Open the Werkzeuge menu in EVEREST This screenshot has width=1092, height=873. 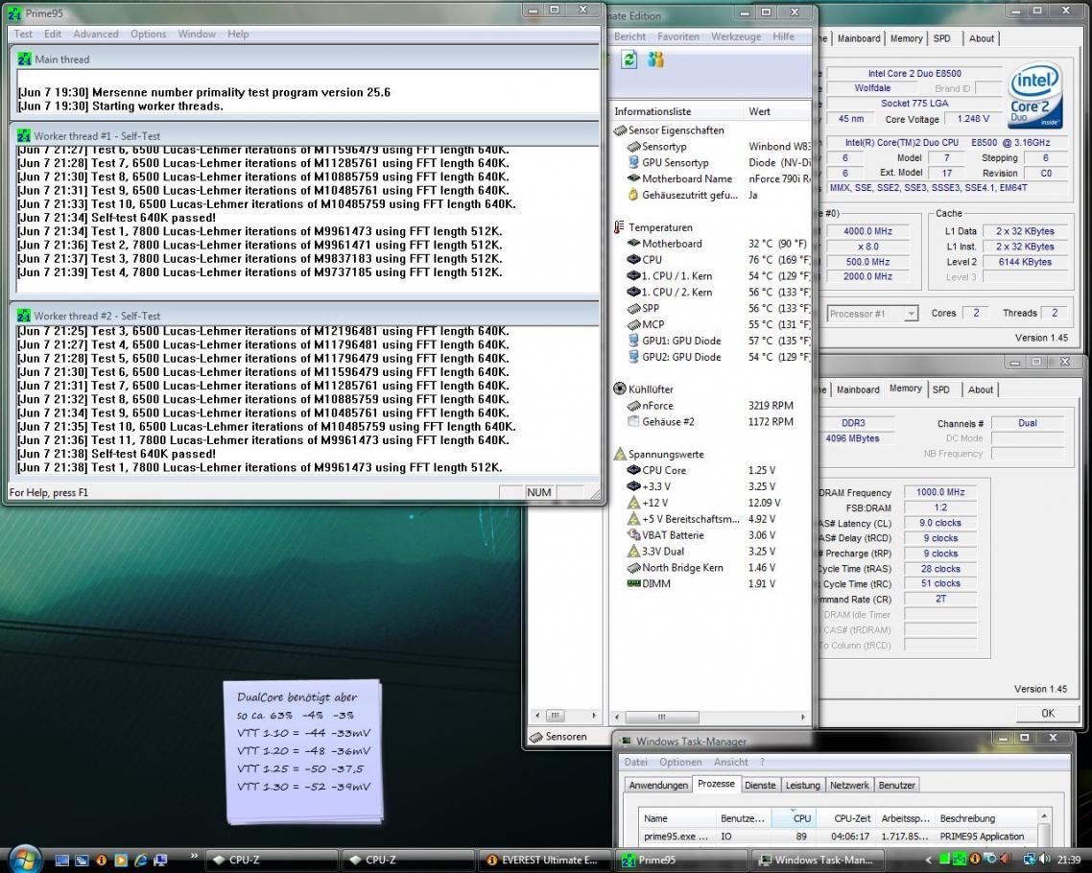pos(735,36)
